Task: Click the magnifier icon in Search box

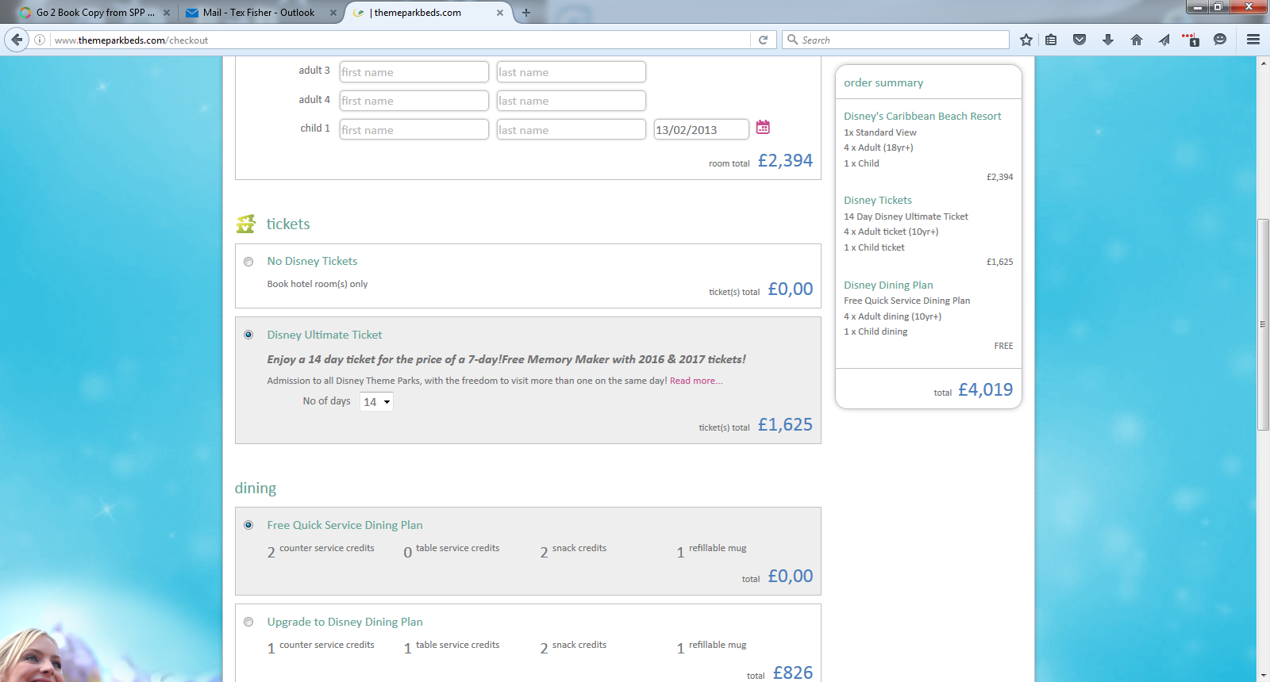Action: [x=792, y=40]
